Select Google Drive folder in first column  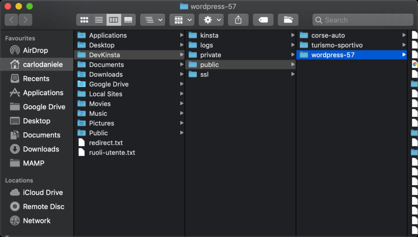click(129, 84)
